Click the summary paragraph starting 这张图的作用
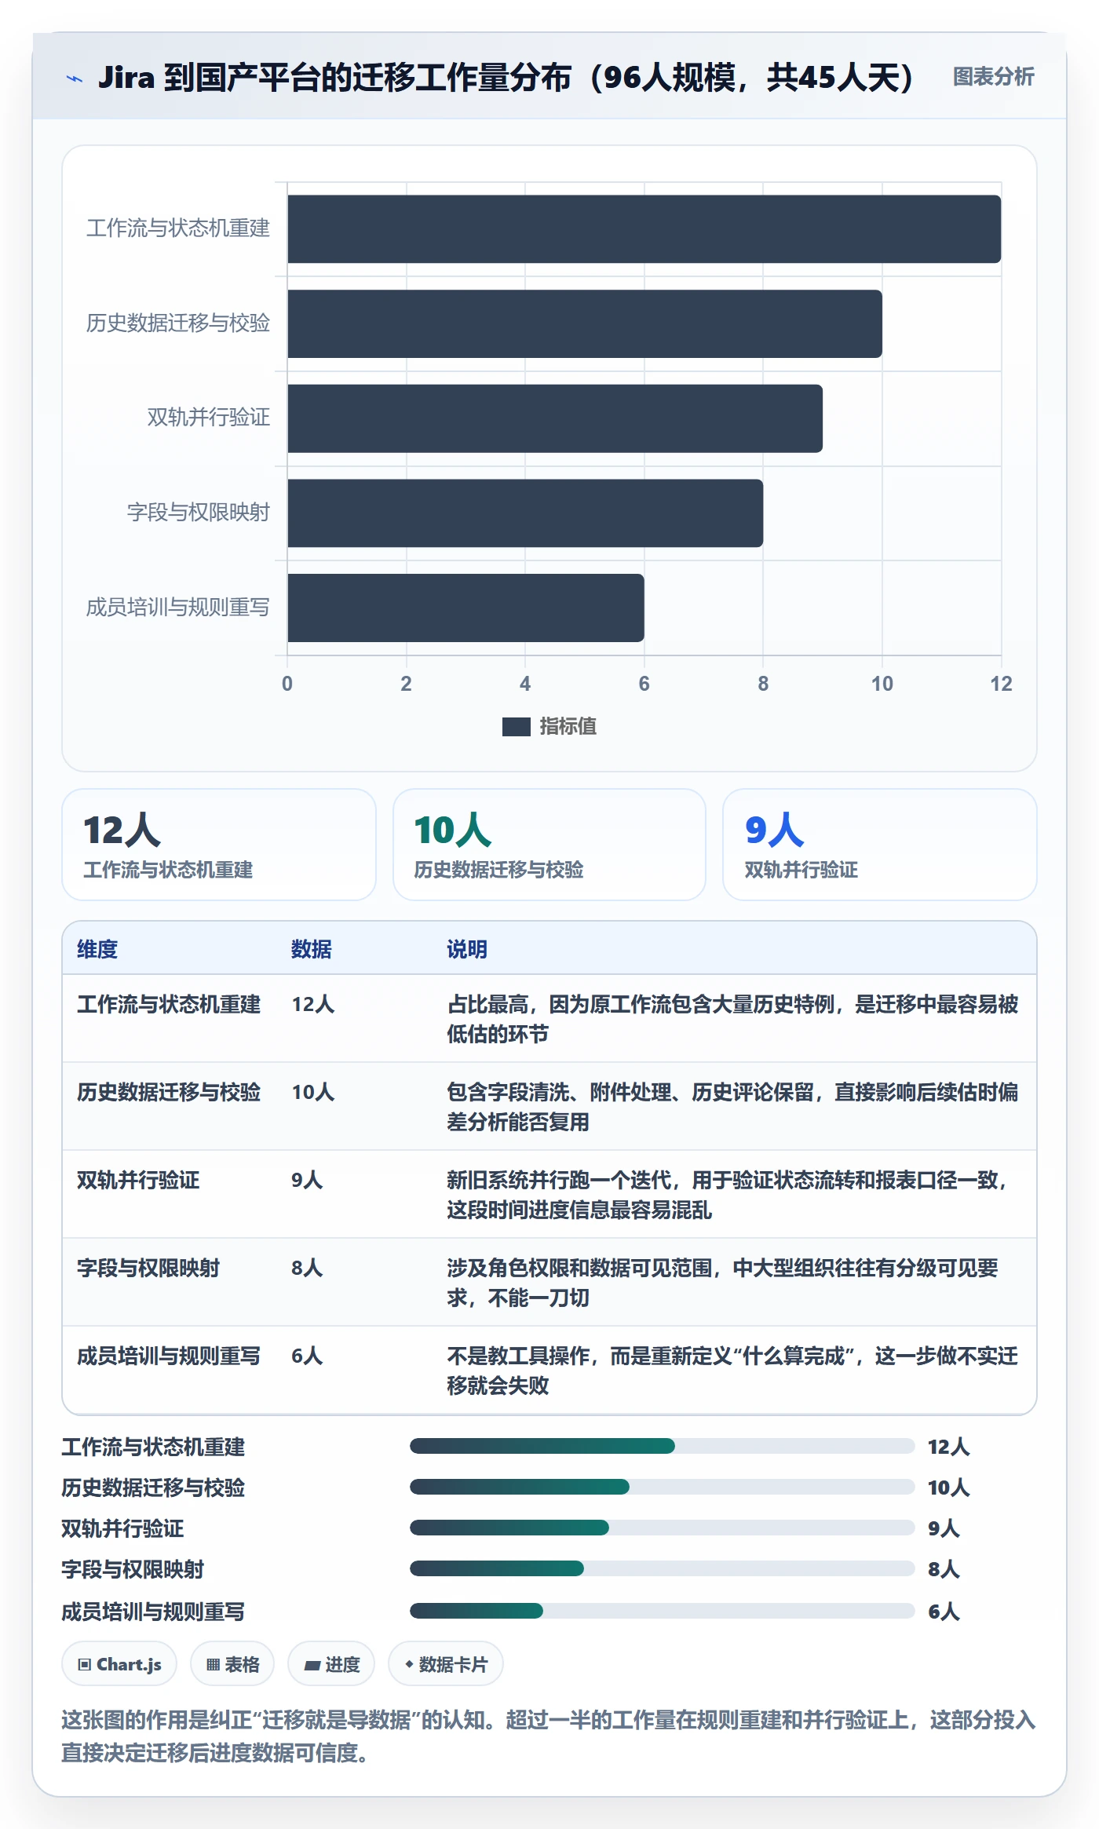This screenshot has width=1099, height=1829. pos(549,1736)
